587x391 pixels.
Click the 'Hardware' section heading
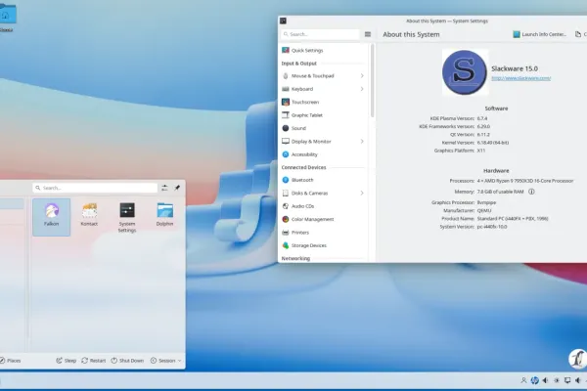[496, 171]
